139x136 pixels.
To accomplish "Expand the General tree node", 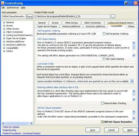I will point(4,22).
